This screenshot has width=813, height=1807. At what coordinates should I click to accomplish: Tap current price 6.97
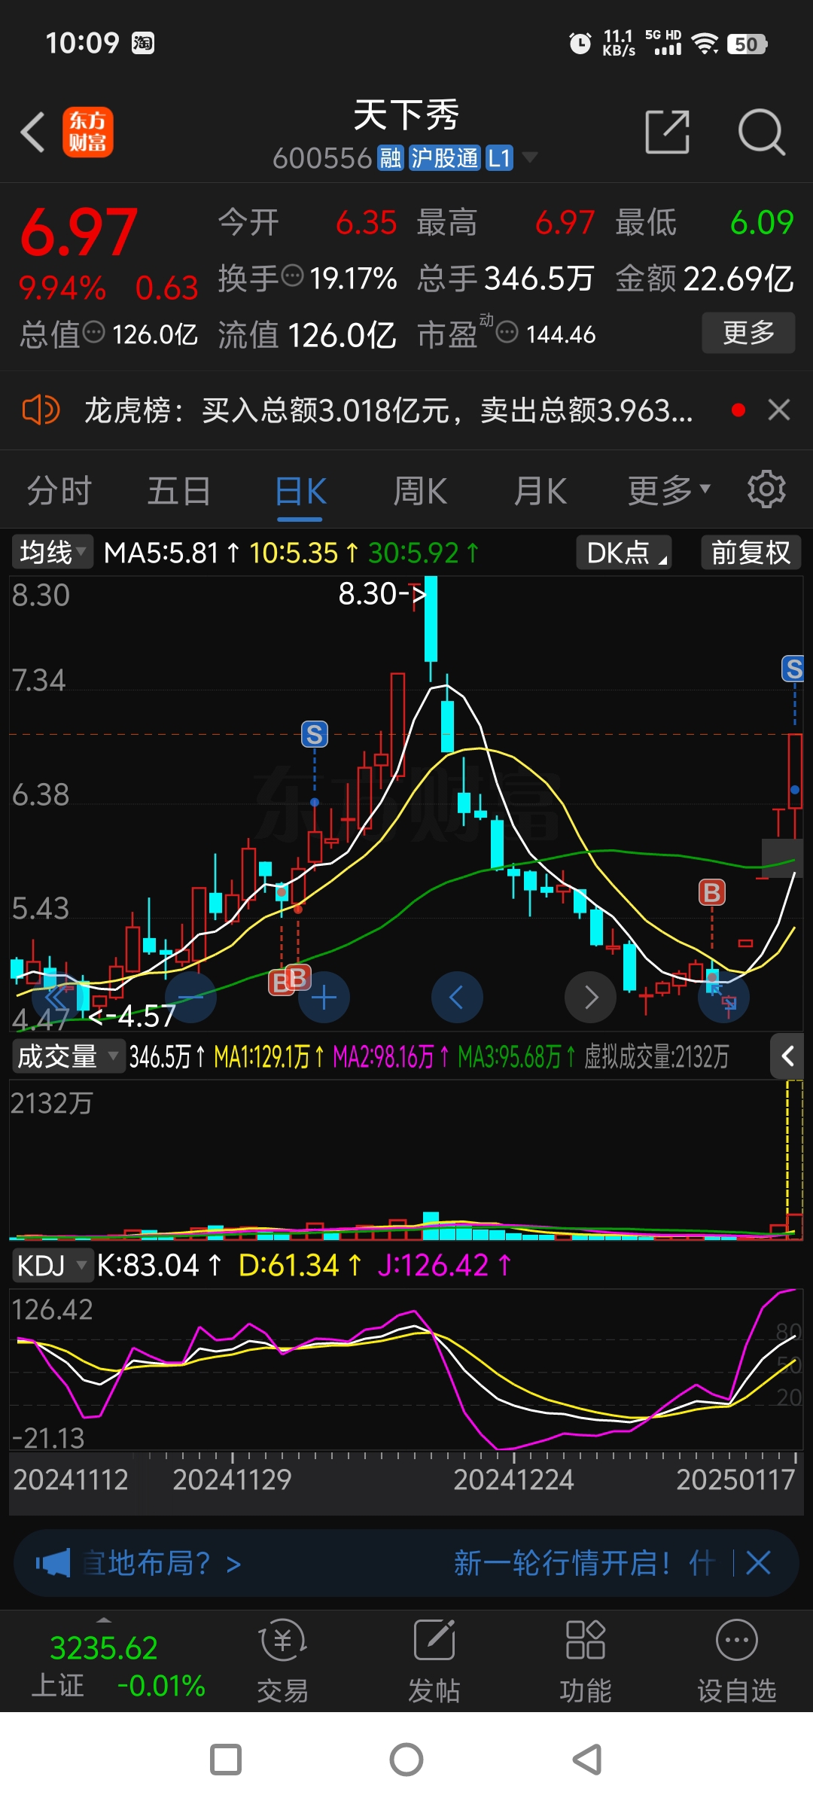[x=78, y=233]
